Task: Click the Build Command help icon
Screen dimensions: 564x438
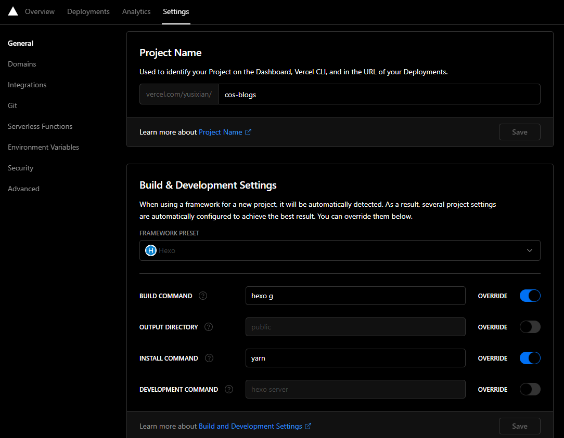Action: click(203, 296)
